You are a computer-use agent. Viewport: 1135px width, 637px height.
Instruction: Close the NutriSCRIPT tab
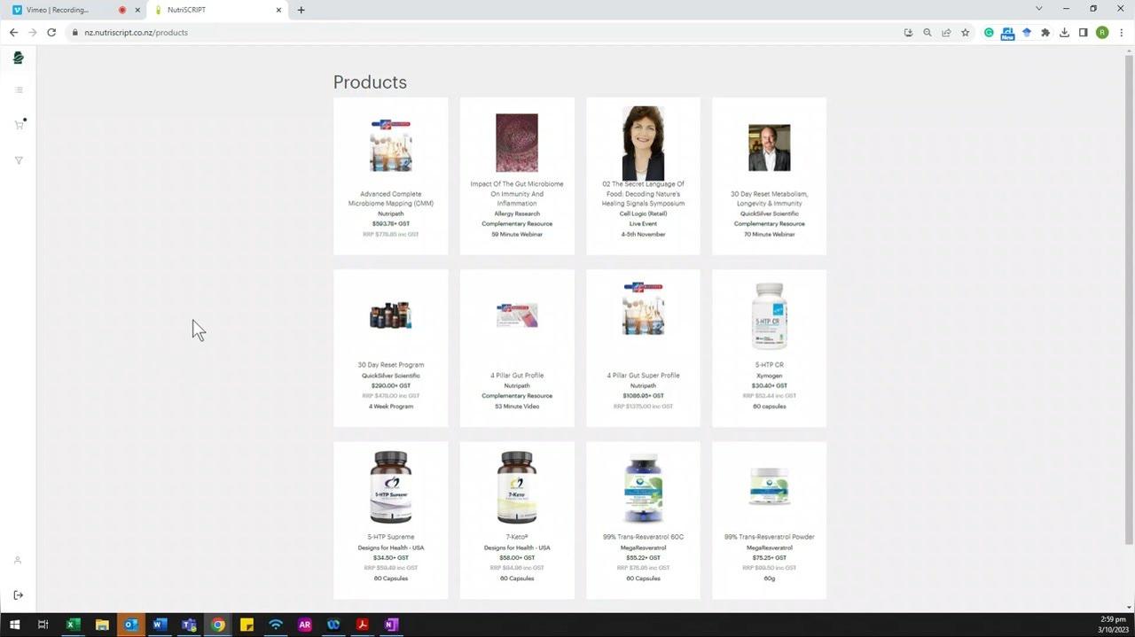click(x=278, y=10)
